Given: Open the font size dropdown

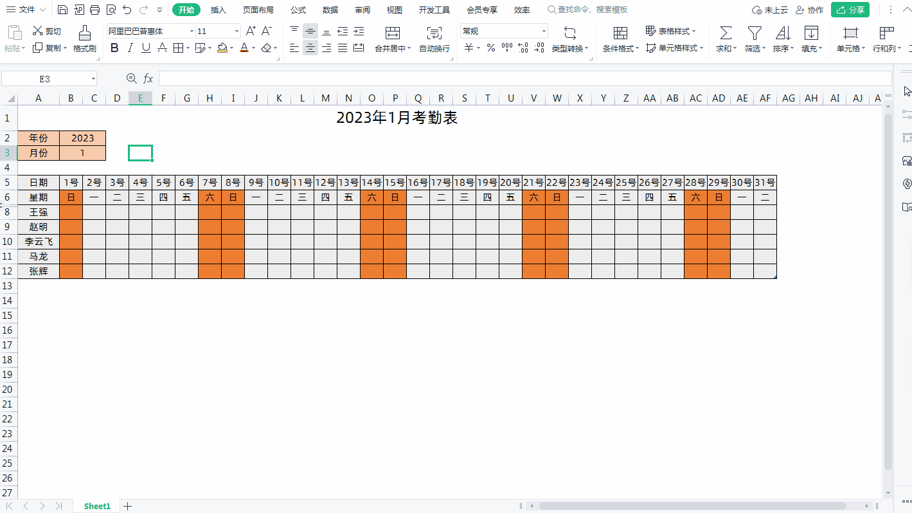Looking at the screenshot, I should point(237,31).
